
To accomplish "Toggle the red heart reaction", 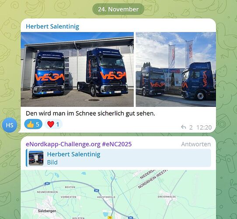I will pyautogui.click(x=53, y=124).
